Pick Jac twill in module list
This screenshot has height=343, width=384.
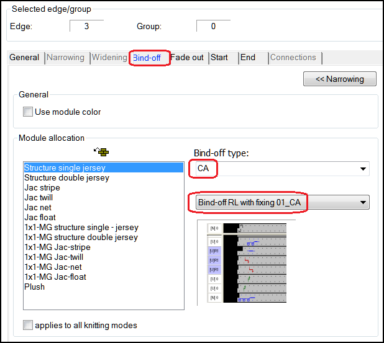click(x=38, y=198)
